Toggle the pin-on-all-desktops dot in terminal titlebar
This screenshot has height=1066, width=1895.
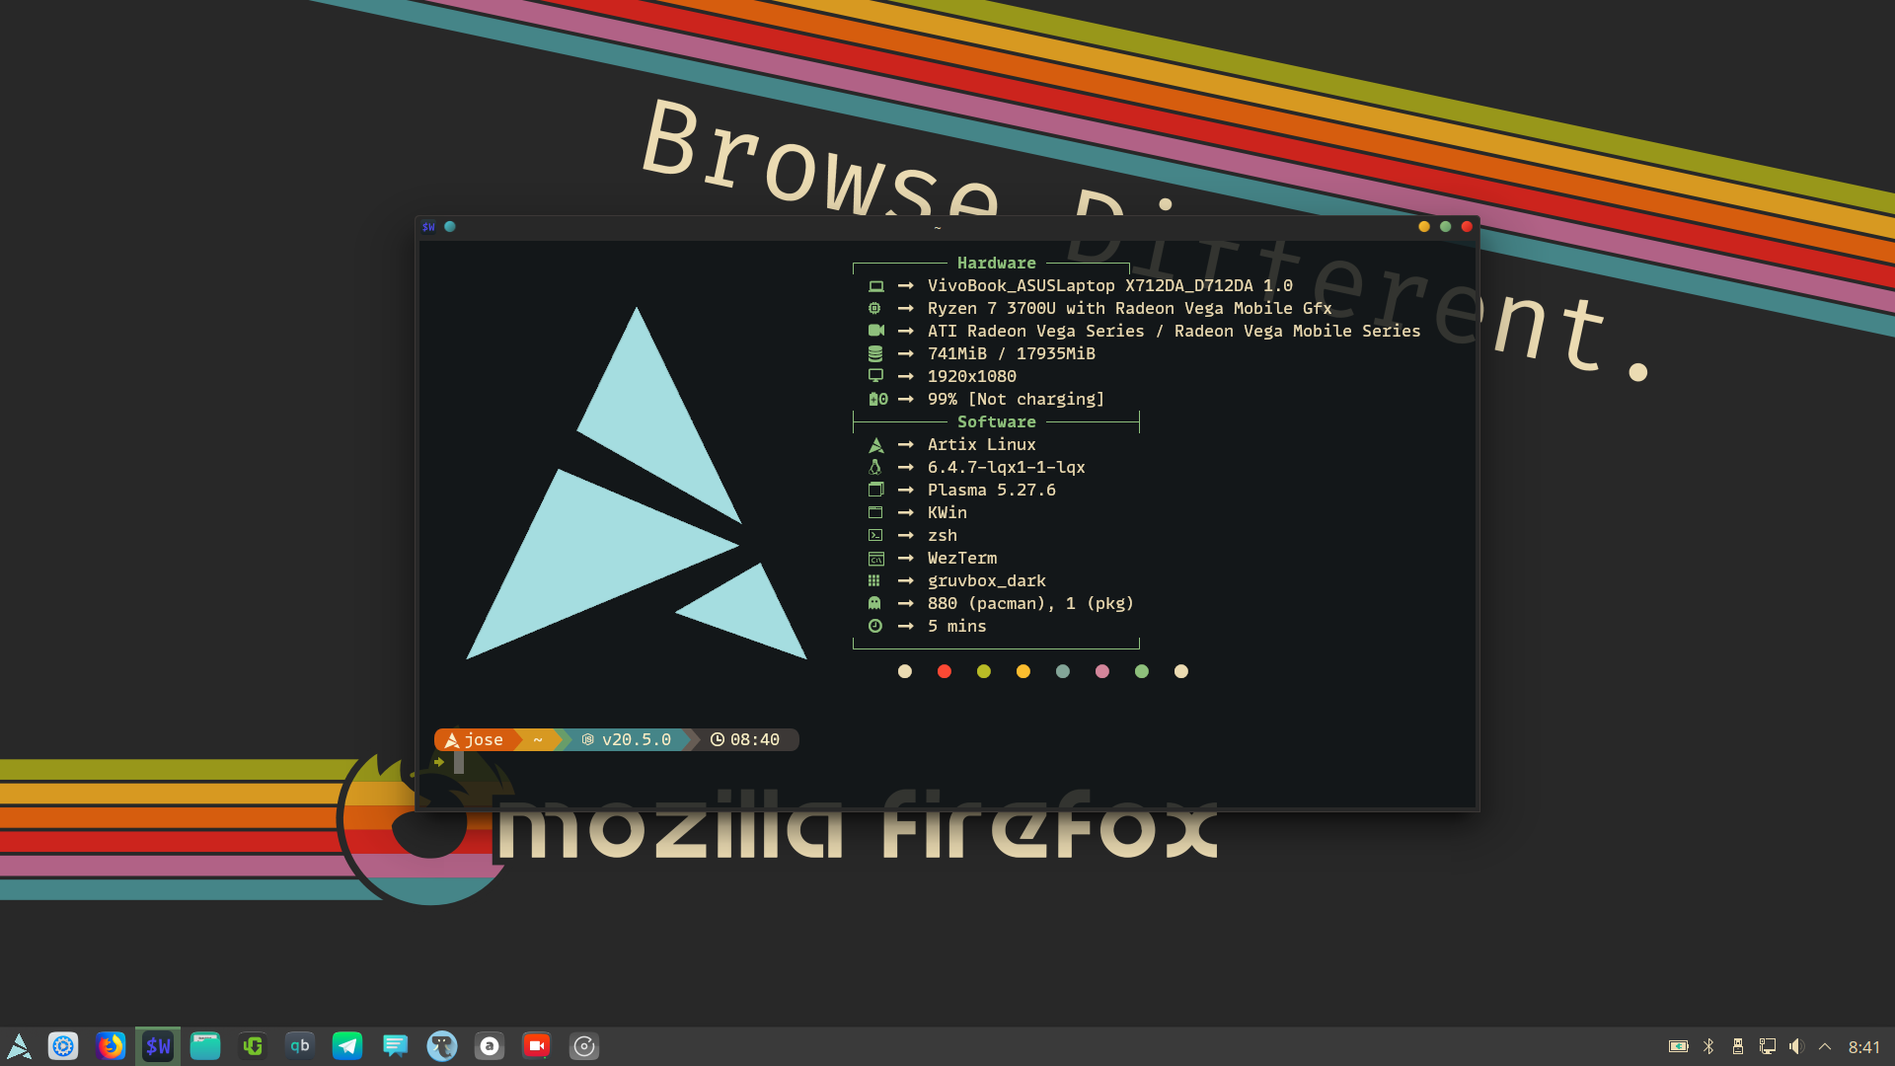point(450,227)
